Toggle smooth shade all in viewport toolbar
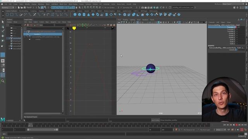The height and width of the screenshot is (139, 248). 158,22
